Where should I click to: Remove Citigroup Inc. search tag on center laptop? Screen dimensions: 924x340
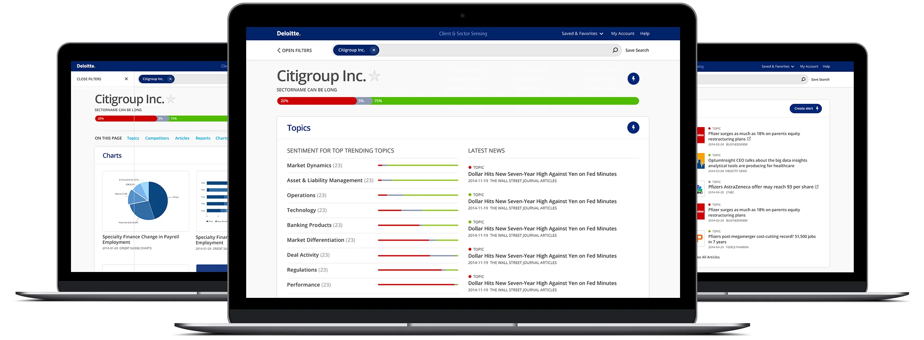[x=374, y=50]
